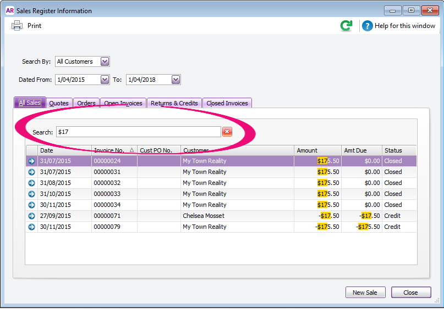Open invoice 00000024 with its arrow icon
The width and height of the screenshot is (444, 309).
tap(32, 161)
